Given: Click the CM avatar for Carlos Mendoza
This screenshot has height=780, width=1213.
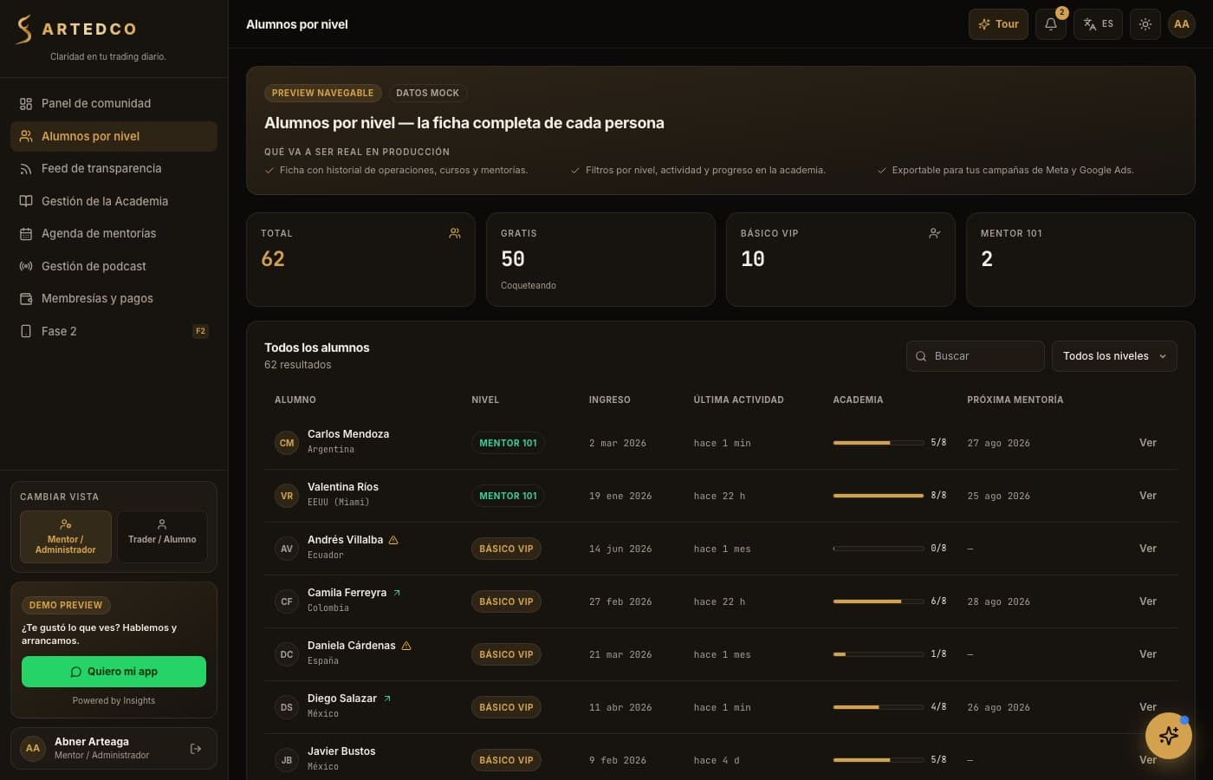Looking at the screenshot, I should pyautogui.click(x=287, y=443).
